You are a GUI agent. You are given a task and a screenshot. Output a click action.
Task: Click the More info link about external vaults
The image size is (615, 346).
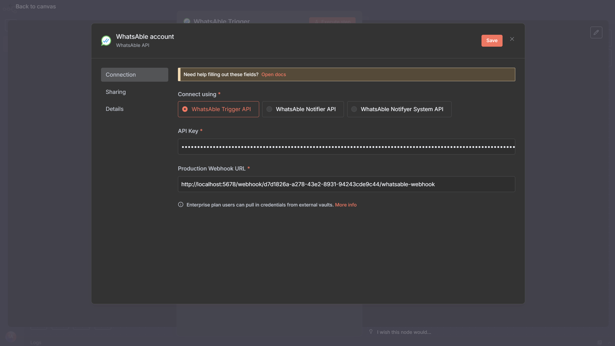click(345, 205)
